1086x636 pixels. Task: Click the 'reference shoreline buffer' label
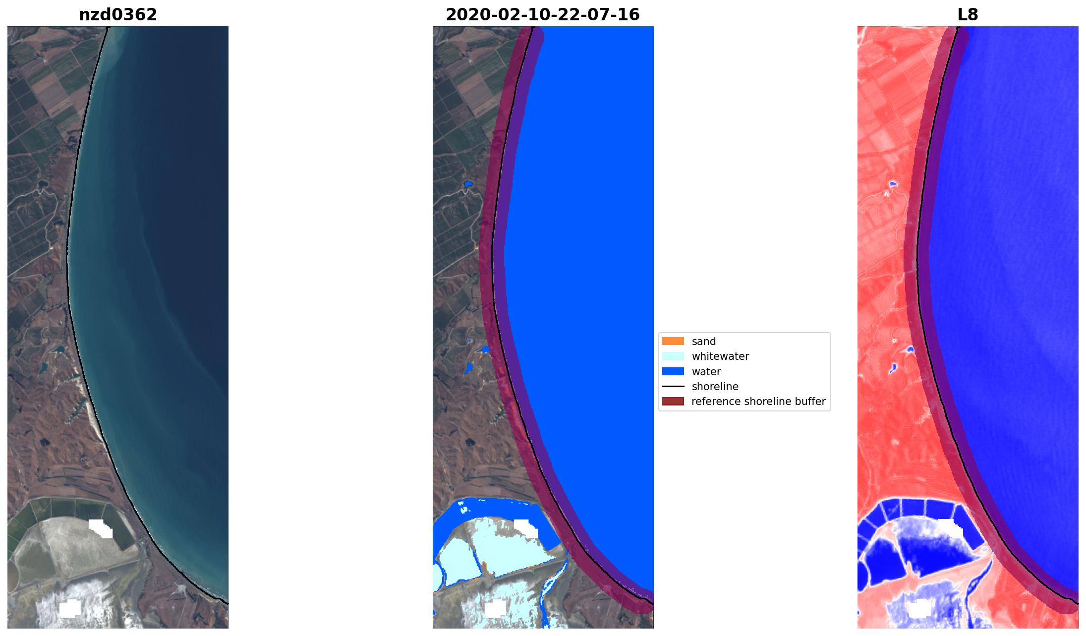(x=758, y=402)
